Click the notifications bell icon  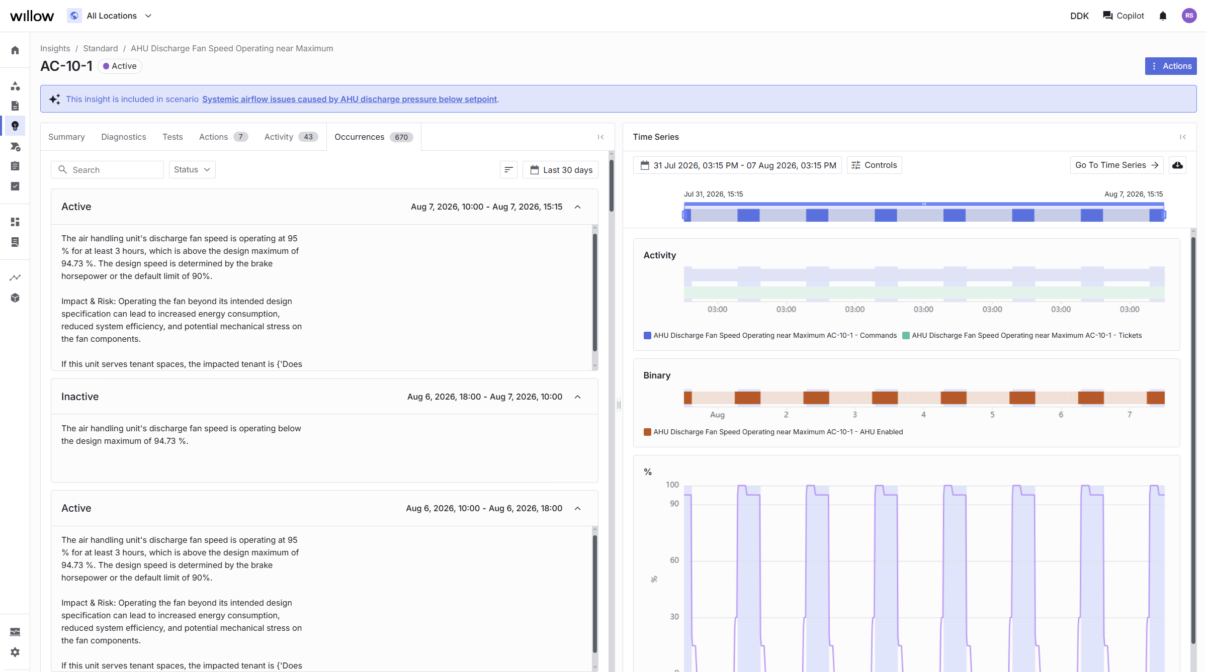[1163, 16]
